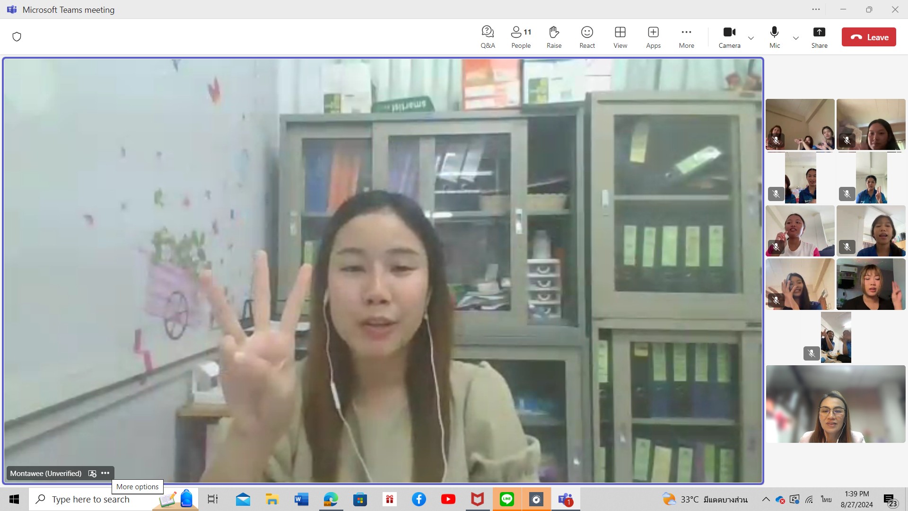This screenshot has width=908, height=511.
Task: Open the title bar ellipsis settings menu
Action: (816, 9)
